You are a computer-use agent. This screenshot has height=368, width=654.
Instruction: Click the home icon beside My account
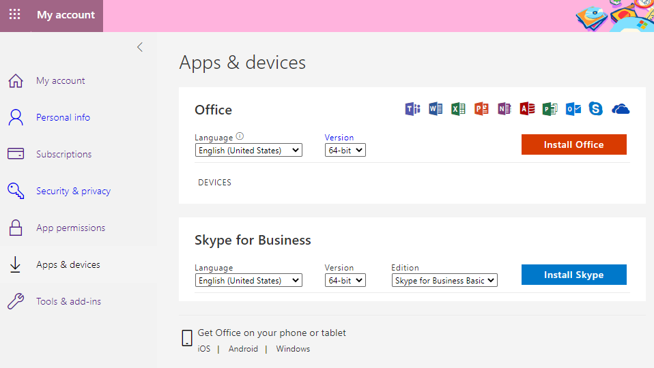(16, 81)
